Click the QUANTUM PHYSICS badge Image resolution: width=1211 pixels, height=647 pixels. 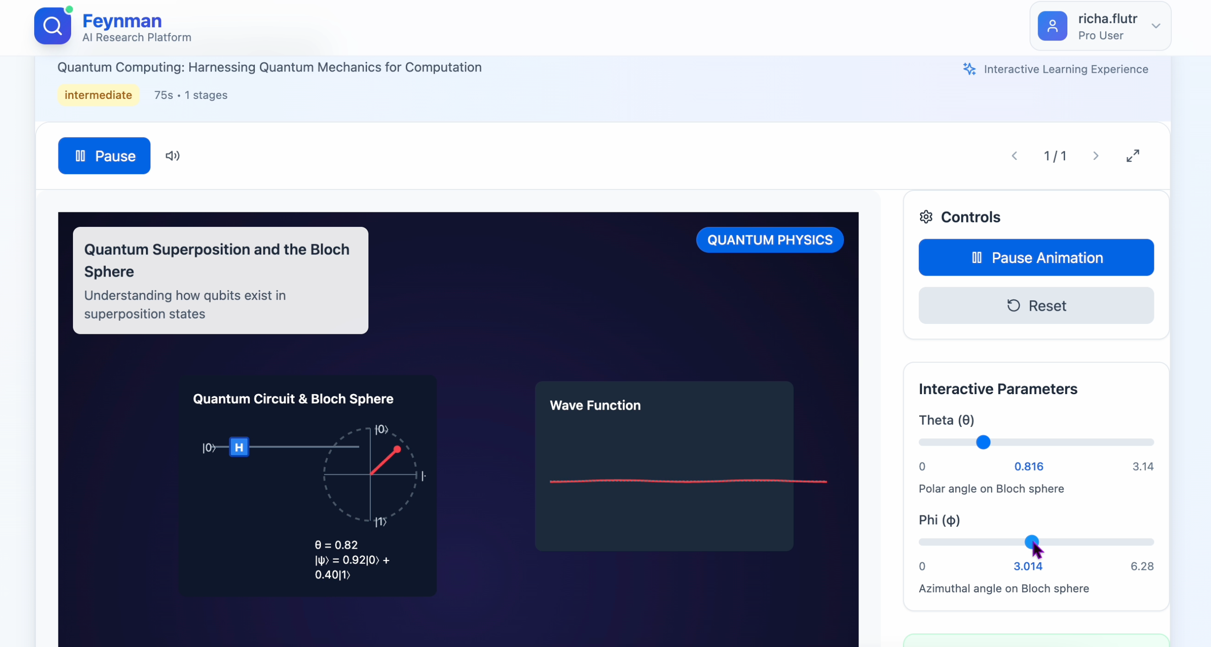coord(770,240)
